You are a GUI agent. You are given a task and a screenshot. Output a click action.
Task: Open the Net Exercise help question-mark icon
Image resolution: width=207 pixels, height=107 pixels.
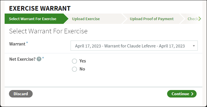39,59
